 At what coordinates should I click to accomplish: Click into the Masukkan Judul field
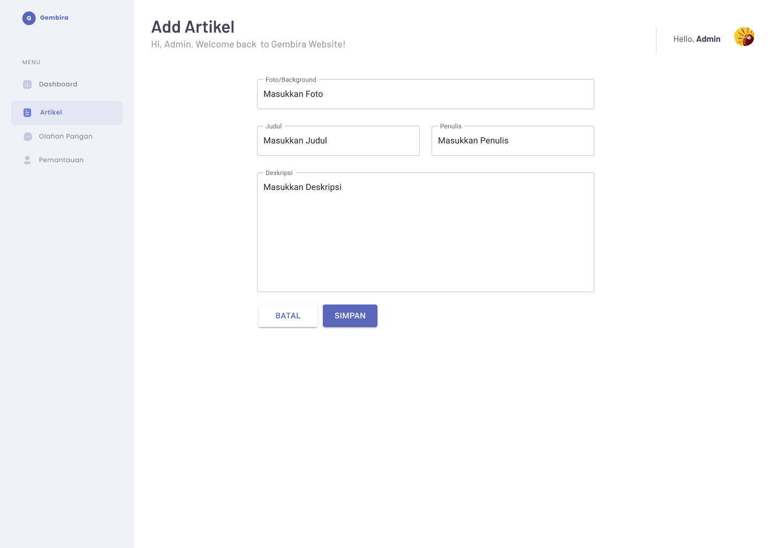click(x=338, y=141)
